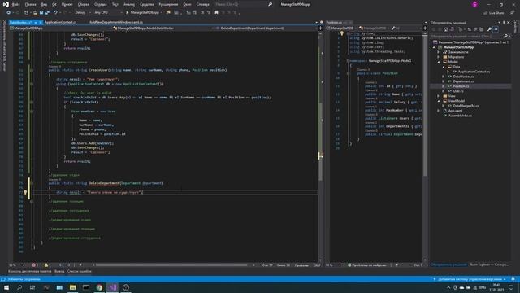The image size is (520, 293).
Task: Expand the Migrations folder in Solution Explorer
Action: (x=439, y=57)
